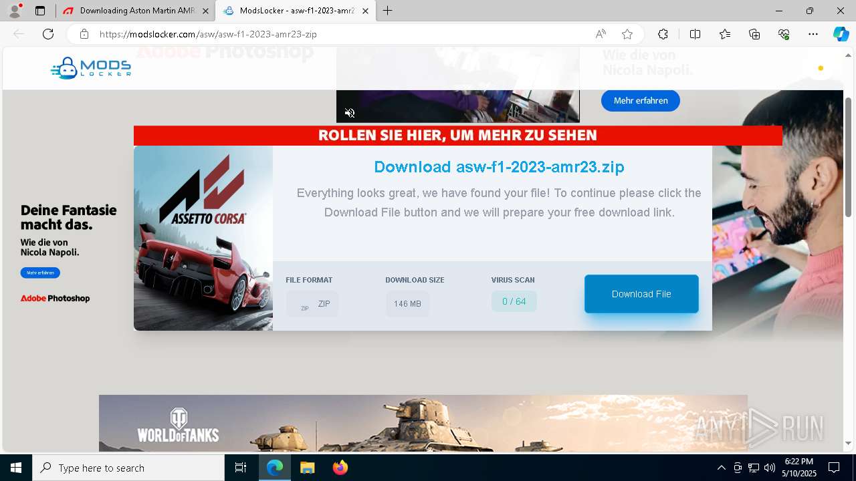
Task: Open the taskbar clock showing 6:22 PM
Action: click(x=798, y=468)
